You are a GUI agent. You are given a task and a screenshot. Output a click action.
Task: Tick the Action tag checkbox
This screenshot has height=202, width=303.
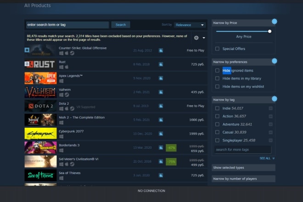point(217,116)
